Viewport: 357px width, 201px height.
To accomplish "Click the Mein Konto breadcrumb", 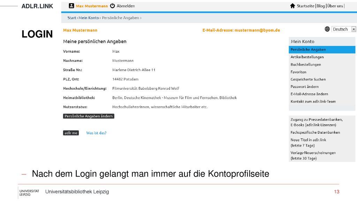I will click(89, 18).
